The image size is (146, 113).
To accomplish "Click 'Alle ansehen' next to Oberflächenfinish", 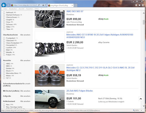I will [25, 35].
